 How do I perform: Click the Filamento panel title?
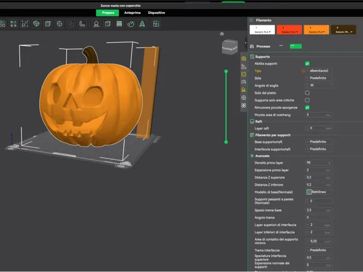(x=263, y=21)
